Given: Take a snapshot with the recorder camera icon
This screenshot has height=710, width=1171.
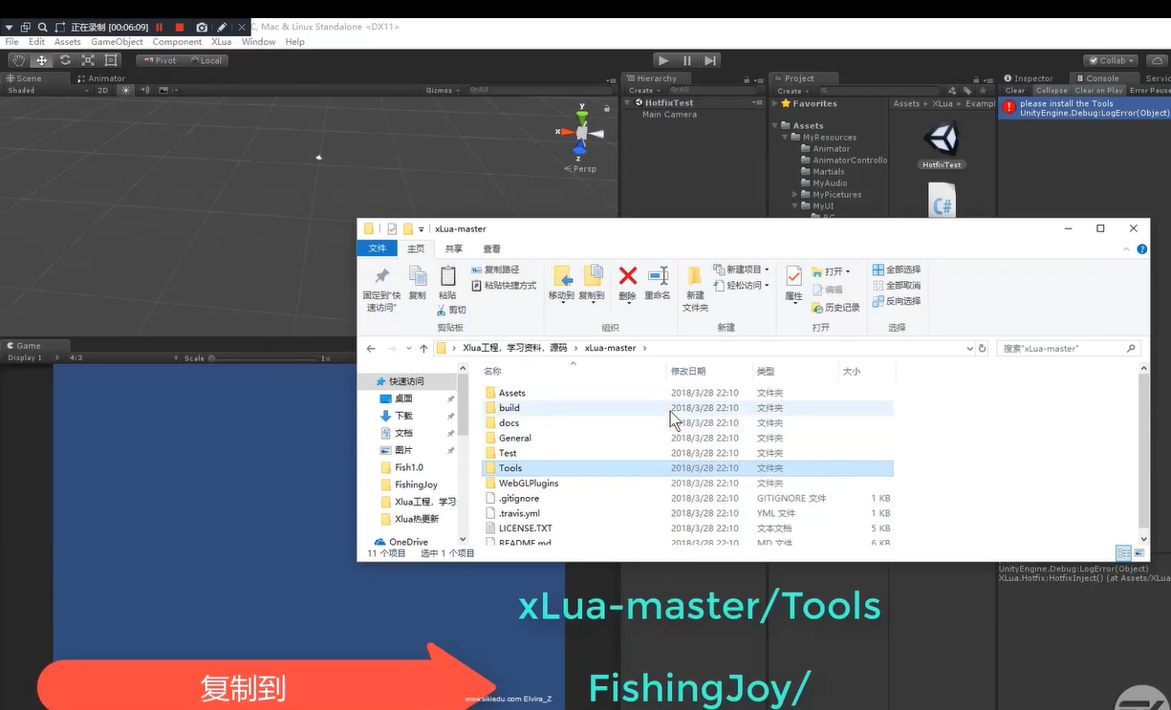Looking at the screenshot, I should coord(202,28).
